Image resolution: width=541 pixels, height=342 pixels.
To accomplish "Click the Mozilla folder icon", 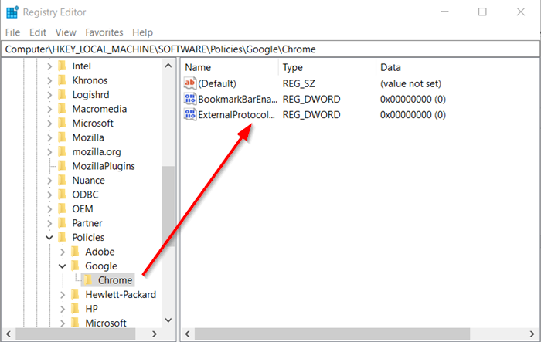I will 63,137.
